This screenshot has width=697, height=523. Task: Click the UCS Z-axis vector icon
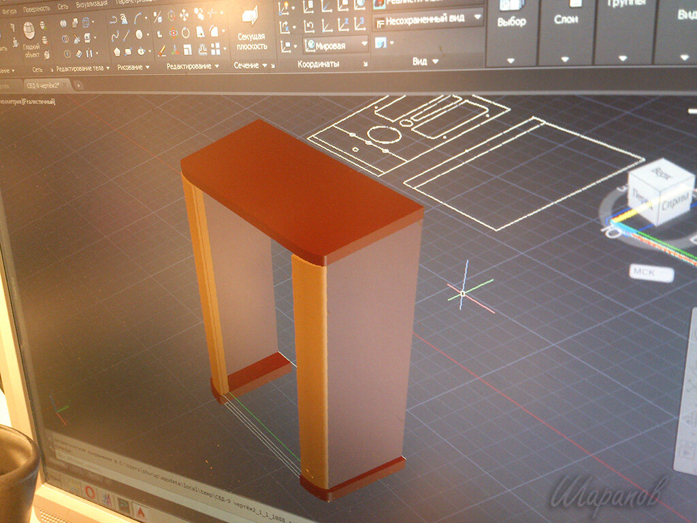click(343, 25)
